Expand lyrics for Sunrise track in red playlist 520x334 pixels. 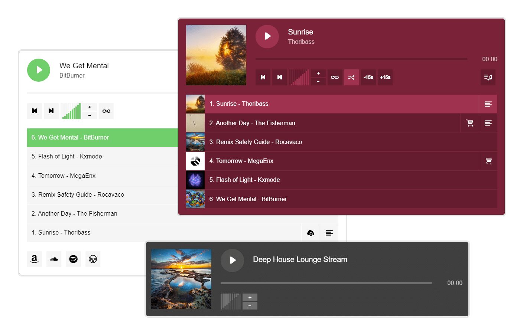coord(488,104)
